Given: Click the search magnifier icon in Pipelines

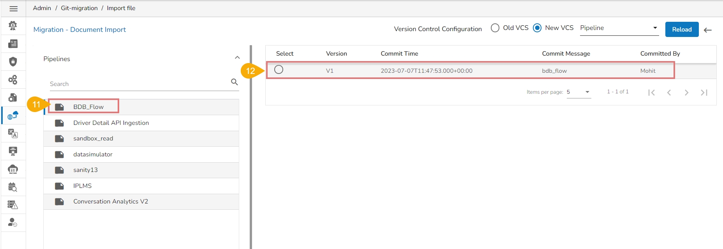Looking at the screenshot, I should pos(234,82).
